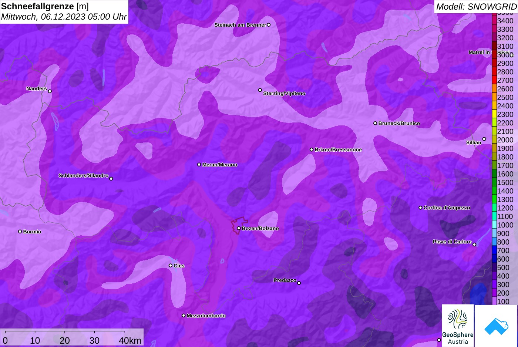Image resolution: width=518 pixels, height=347 pixels.
Task: Click the 1000 legend color swatch
Action: [x=494, y=225]
